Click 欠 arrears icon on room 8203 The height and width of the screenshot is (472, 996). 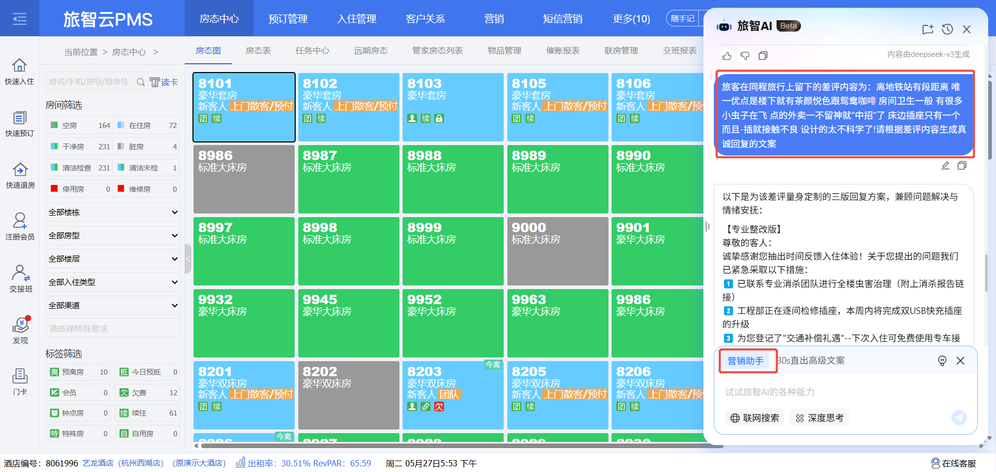439,407
